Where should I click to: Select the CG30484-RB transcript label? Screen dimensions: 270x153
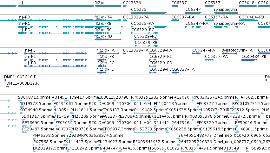pos(251,17)
